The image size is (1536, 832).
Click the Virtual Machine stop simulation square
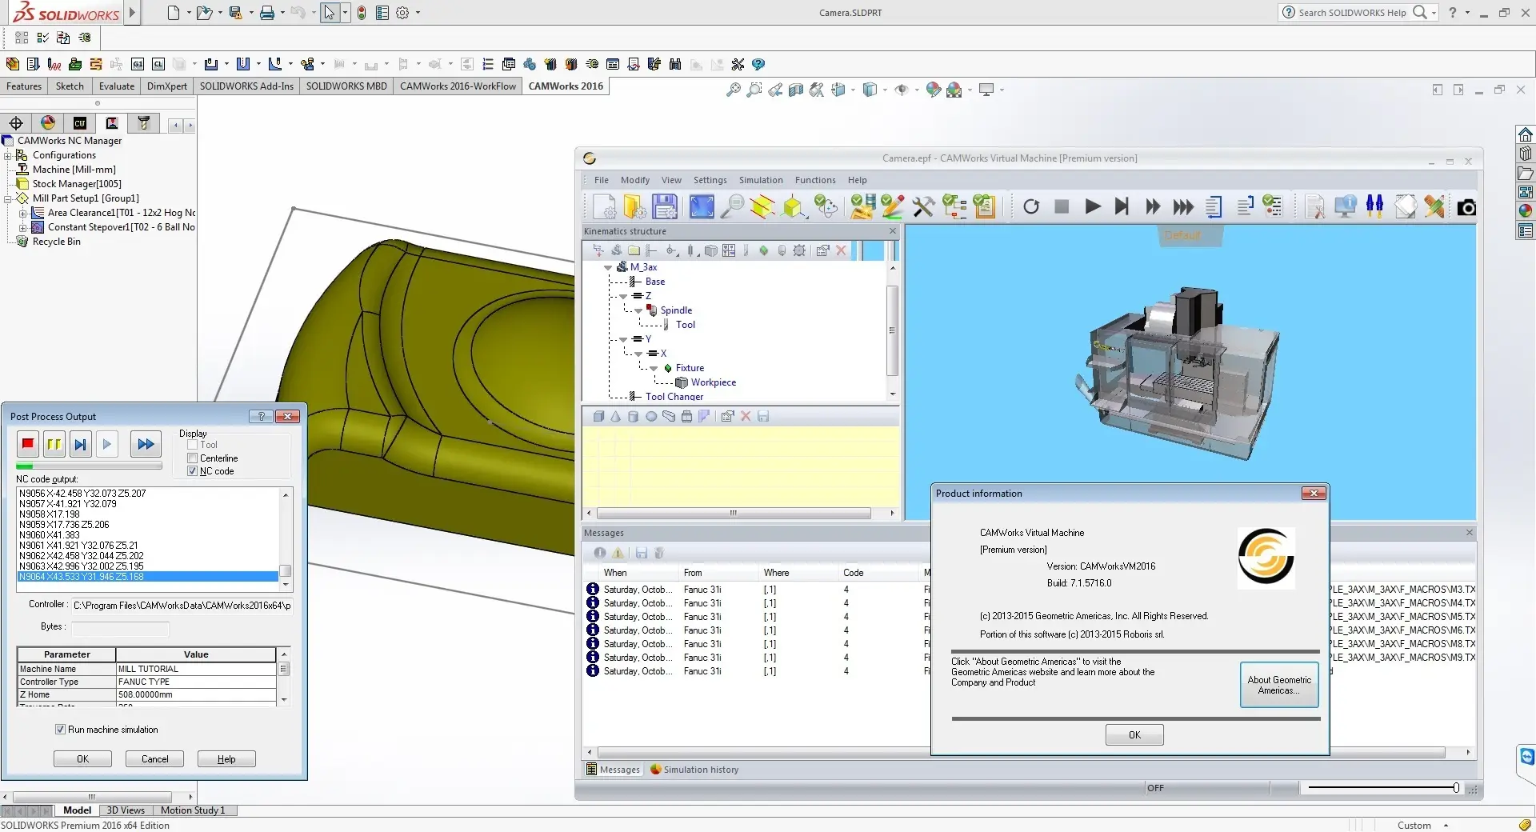click(1062, 206)
